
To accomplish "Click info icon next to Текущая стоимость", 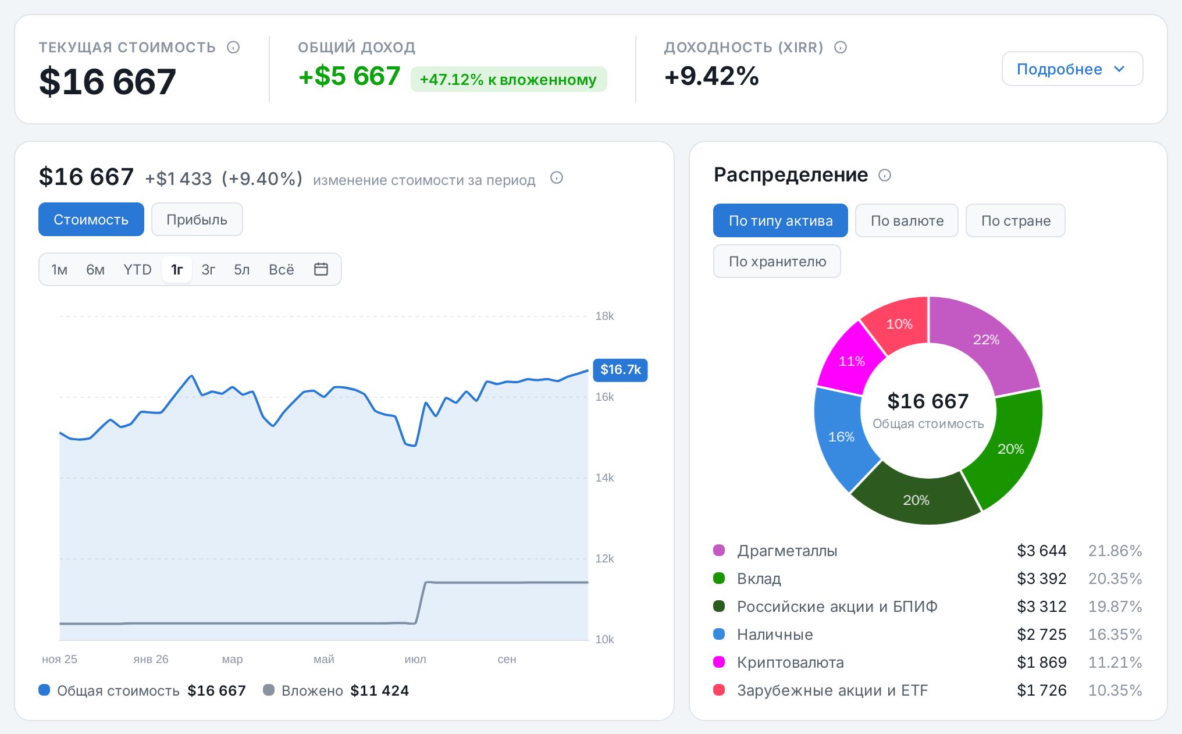I will coord(233,47).
